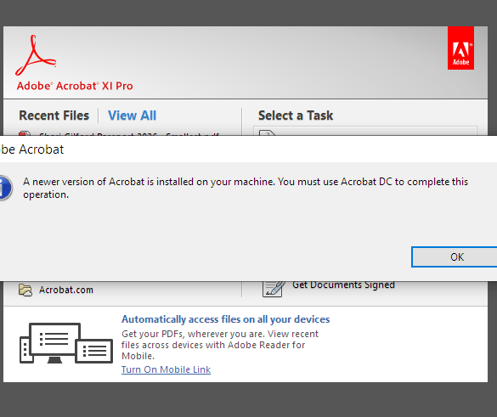Click the blue information icon in dialog
Screen dimensions: 497x417
(x=5, y=188)
